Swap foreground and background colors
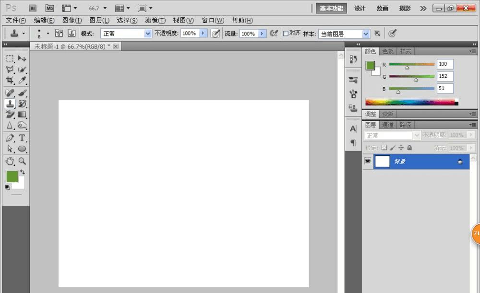This screenshot has height=293, width=480. [x=22, y=172]
